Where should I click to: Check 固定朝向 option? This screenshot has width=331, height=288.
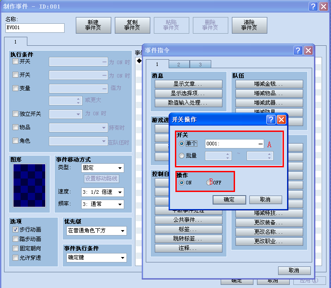[x=15, y=249]
